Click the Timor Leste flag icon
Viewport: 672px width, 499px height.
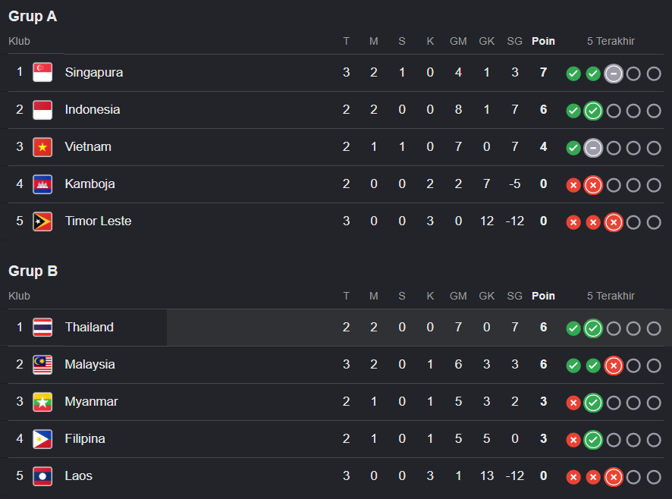pos(42,221)
